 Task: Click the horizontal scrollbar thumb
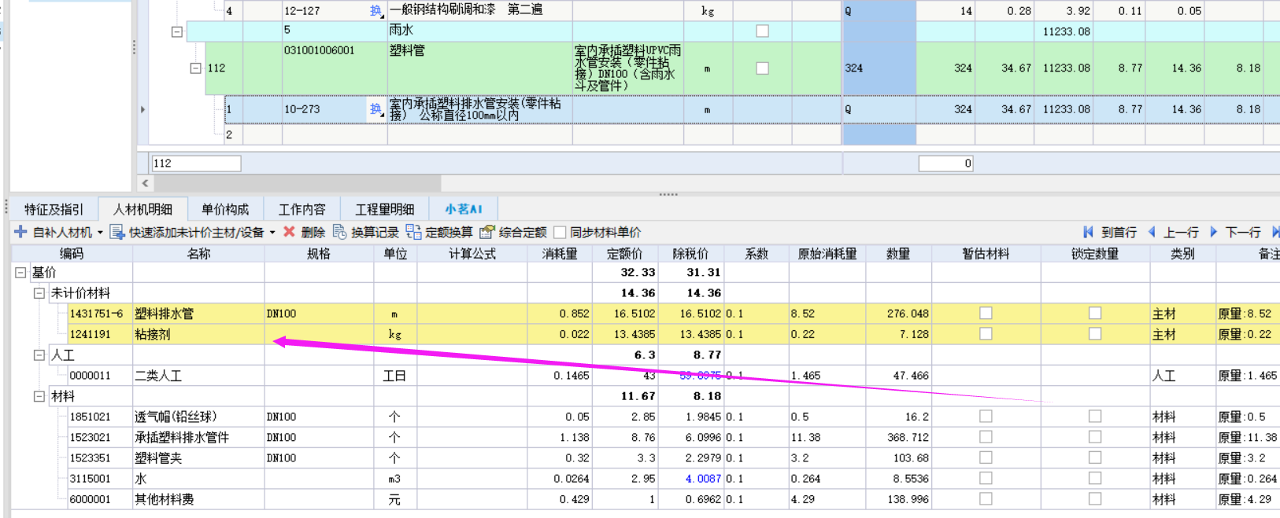(x=298, y=183)
